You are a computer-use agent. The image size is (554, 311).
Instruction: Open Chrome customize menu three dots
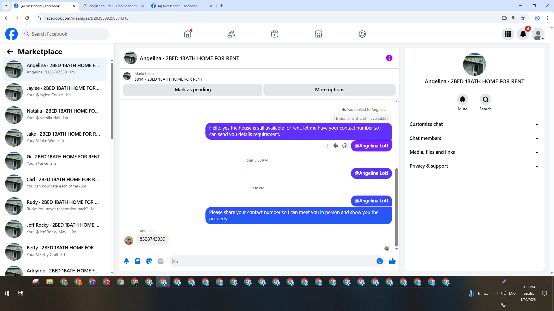pos(548,18)
